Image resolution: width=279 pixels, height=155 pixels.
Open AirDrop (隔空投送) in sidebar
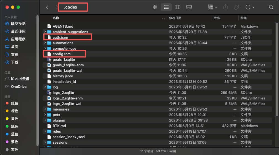pyautogui.click(x=18, y=23)
